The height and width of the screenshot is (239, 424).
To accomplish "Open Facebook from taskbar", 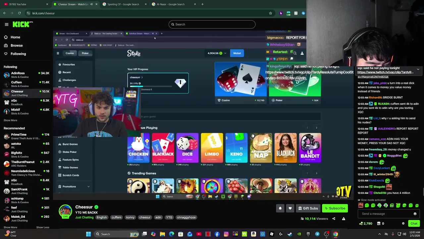I will (217, 234).
